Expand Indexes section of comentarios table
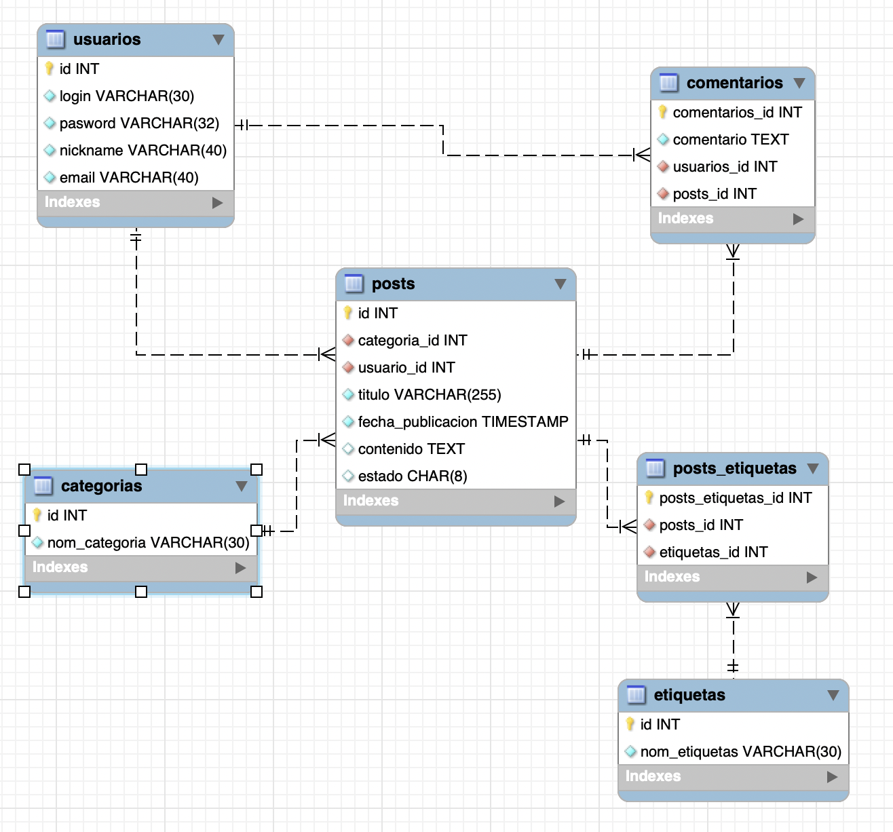893x832 pixels. (x=798, y=219)
